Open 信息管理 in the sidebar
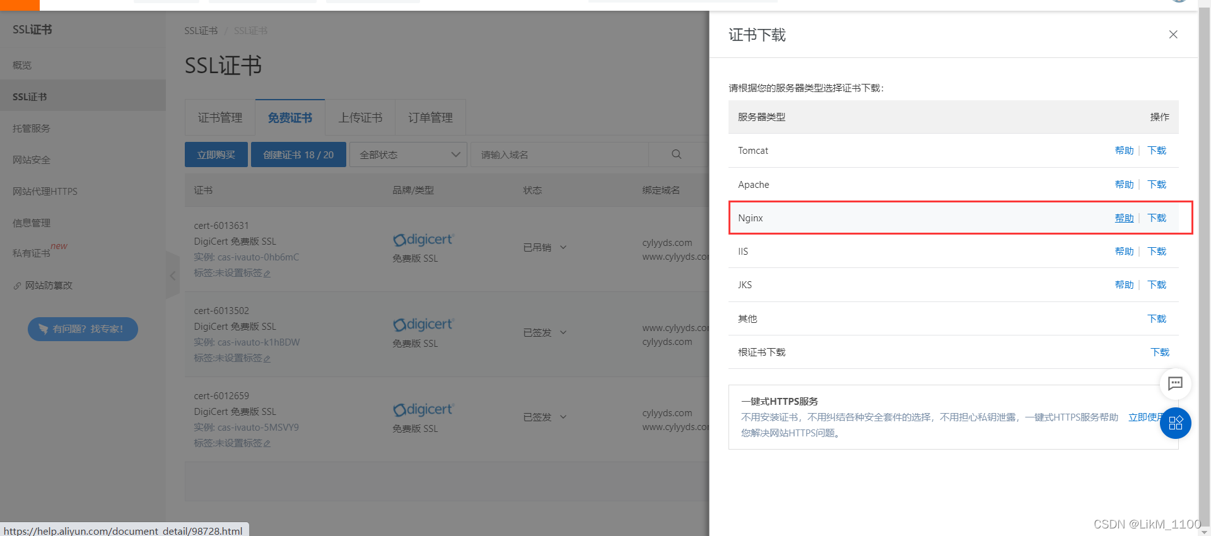Viewport: 1211px width, 536px height. pyautogui.click(x=32, y=223)
